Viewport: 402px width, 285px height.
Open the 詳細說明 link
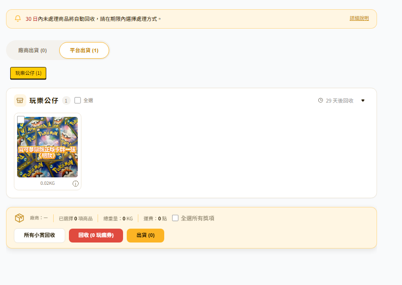click(359, 18)
